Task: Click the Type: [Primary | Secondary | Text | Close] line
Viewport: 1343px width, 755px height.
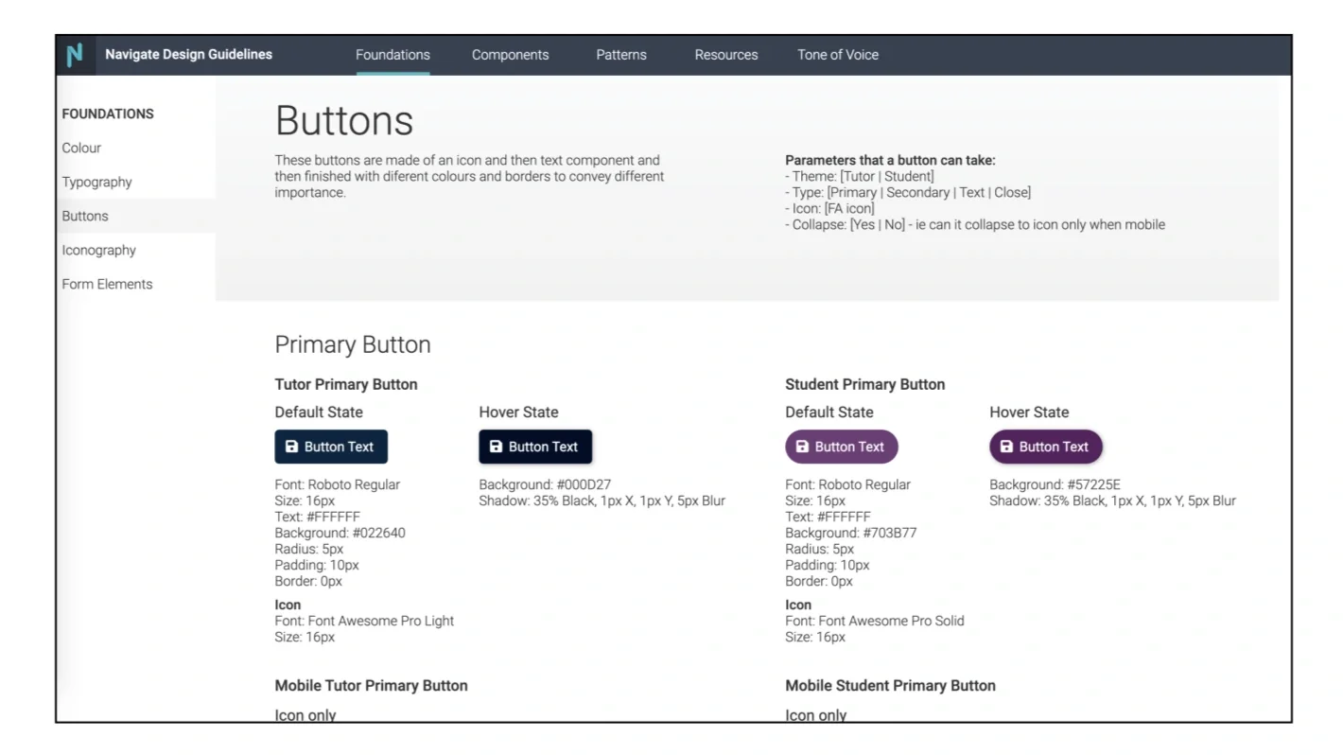Action: coord(908,192)
